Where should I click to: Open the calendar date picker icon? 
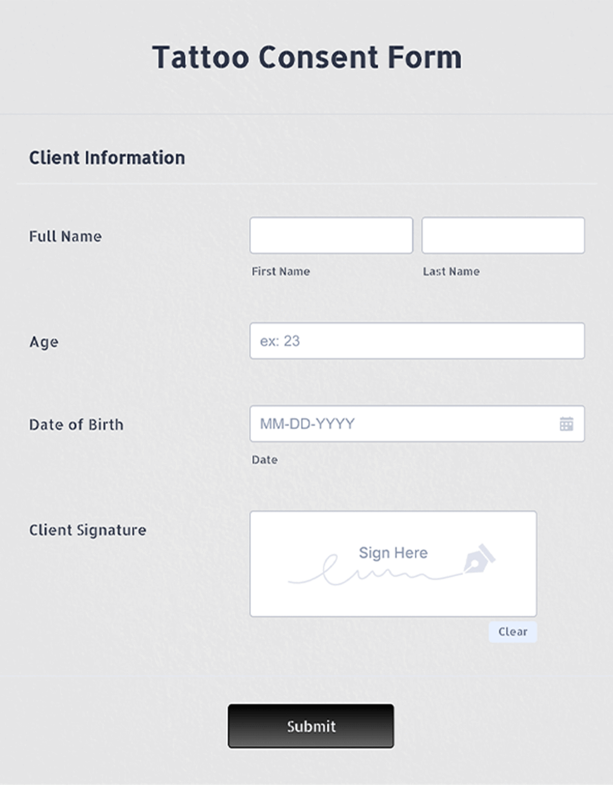(566, 424)
